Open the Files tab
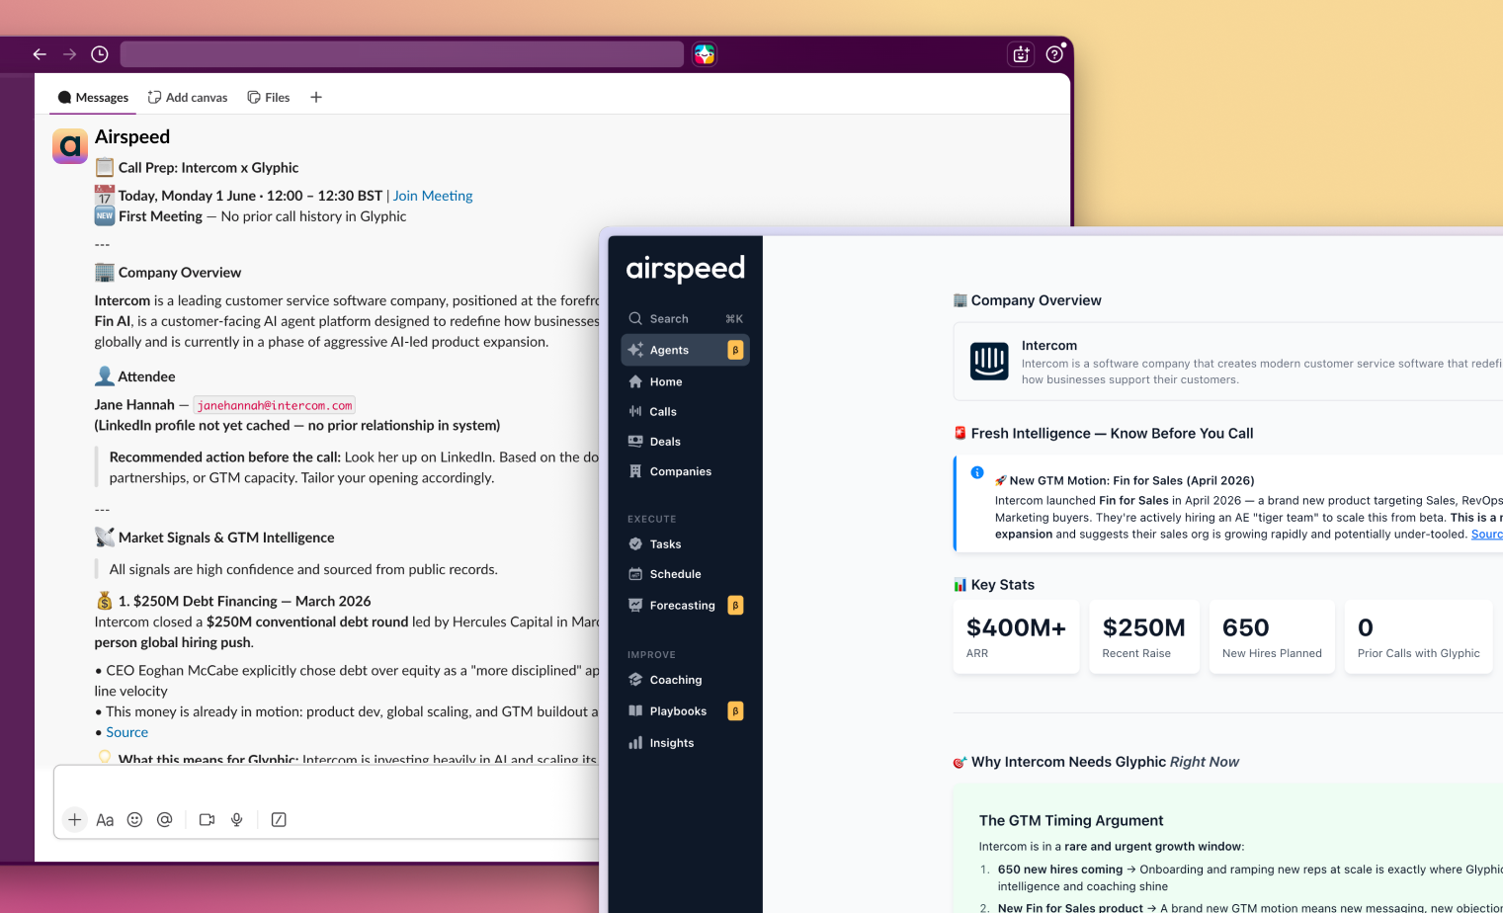1503x913 pixels. tap(269, 97)
